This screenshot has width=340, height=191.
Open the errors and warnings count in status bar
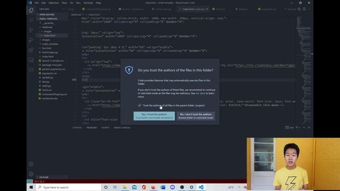coord(39,181)
